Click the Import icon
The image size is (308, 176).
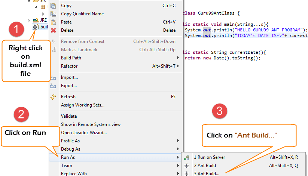(x=53, y=77)
